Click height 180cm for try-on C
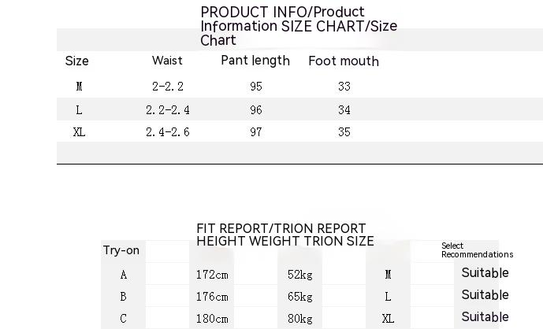Viewport: 543px width, 329px height. 212,319
